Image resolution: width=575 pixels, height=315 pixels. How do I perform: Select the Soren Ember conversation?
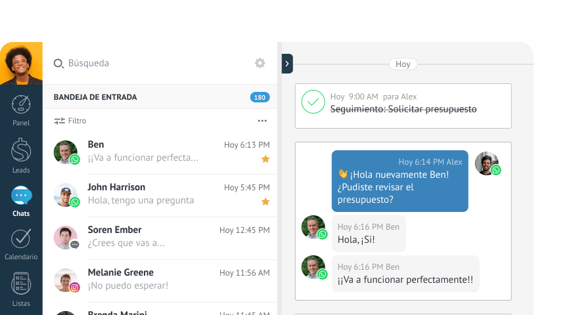pyautogui.click(x=162, y=237)
